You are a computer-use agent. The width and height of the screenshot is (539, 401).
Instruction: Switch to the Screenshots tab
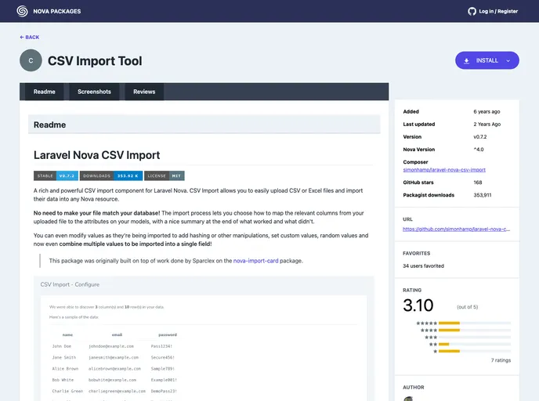[94, 92]
